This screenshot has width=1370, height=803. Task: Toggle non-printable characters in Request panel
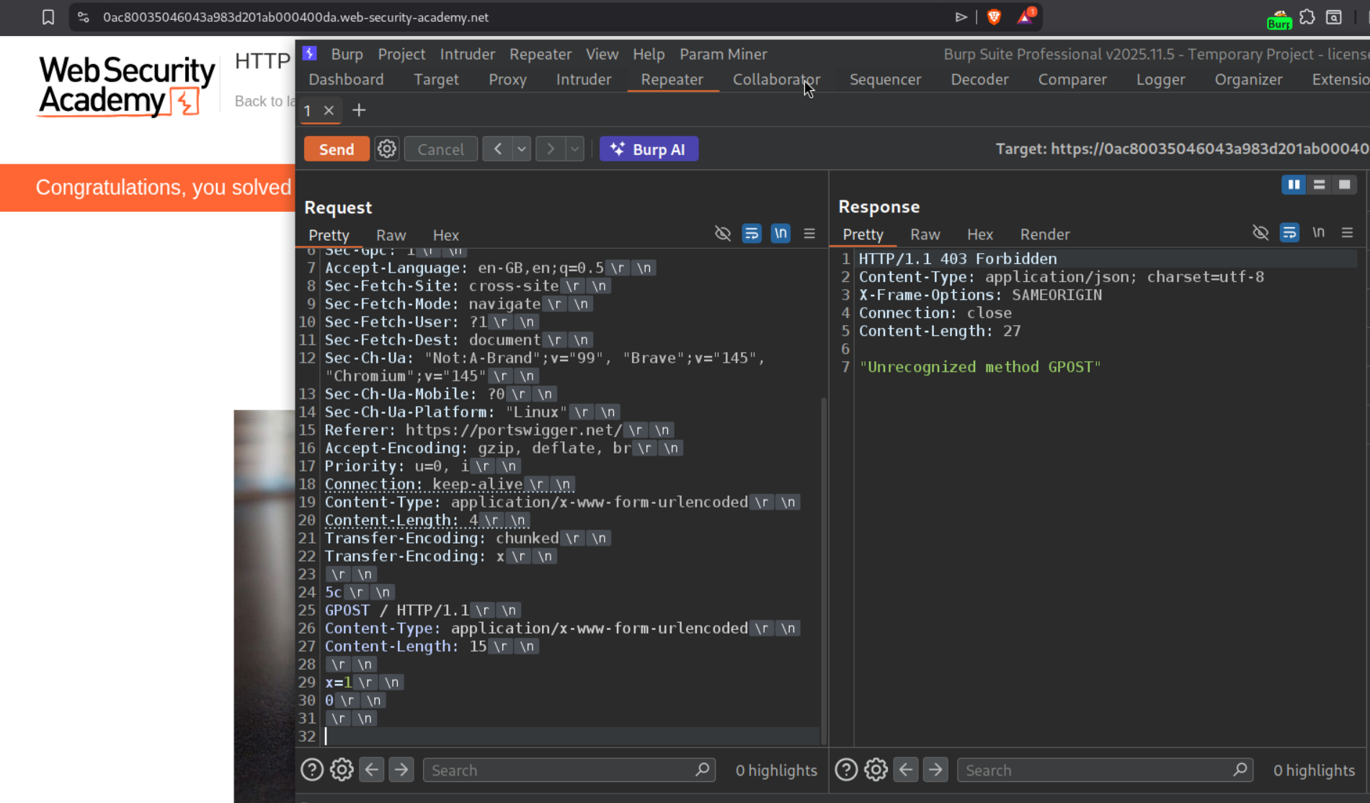tap(780, 234)
